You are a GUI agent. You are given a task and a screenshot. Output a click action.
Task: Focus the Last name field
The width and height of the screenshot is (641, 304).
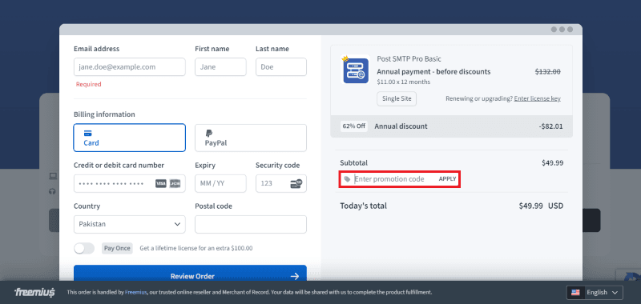pyautogui.click(x=281, y=67)
